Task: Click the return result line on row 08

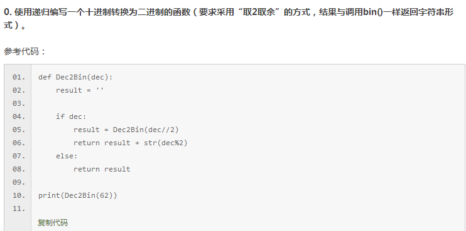Action: pyautogui.click(x=102, y=169)
